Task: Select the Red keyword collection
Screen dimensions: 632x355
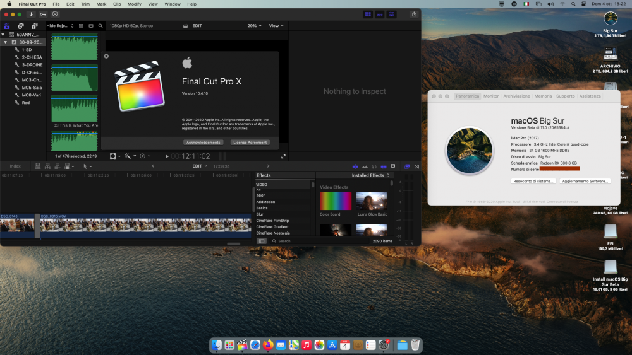Action: [x=25, y=103]
